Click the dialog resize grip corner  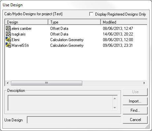(x=147, y=126)
